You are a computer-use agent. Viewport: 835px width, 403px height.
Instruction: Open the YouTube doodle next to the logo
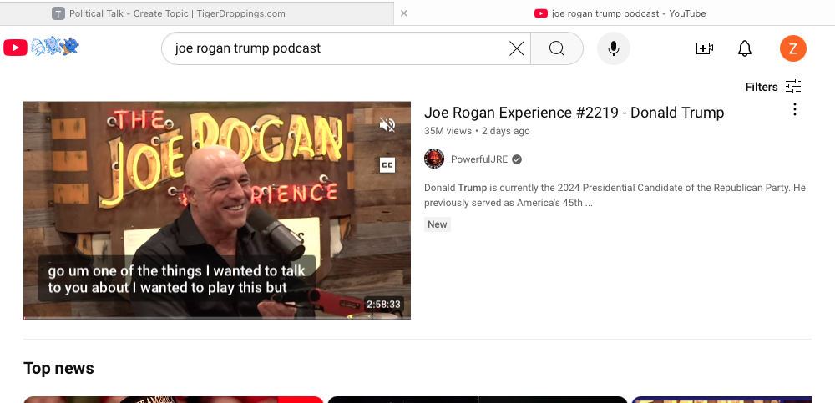[55, 48]
